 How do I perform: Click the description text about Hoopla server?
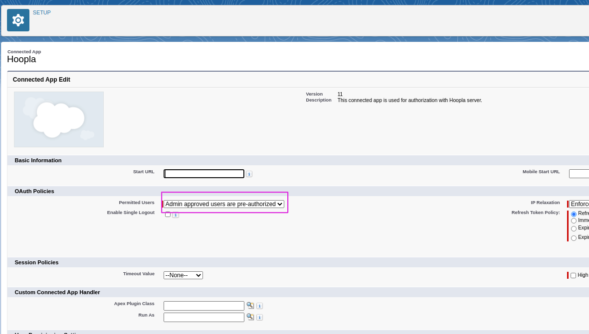409,100
